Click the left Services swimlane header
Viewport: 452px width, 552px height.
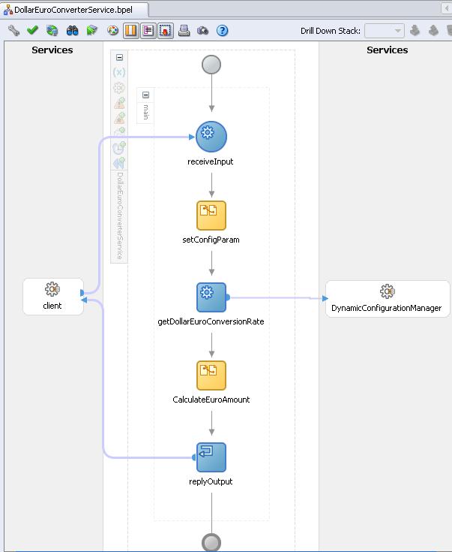pyautogui.click(x=52, y=50)
